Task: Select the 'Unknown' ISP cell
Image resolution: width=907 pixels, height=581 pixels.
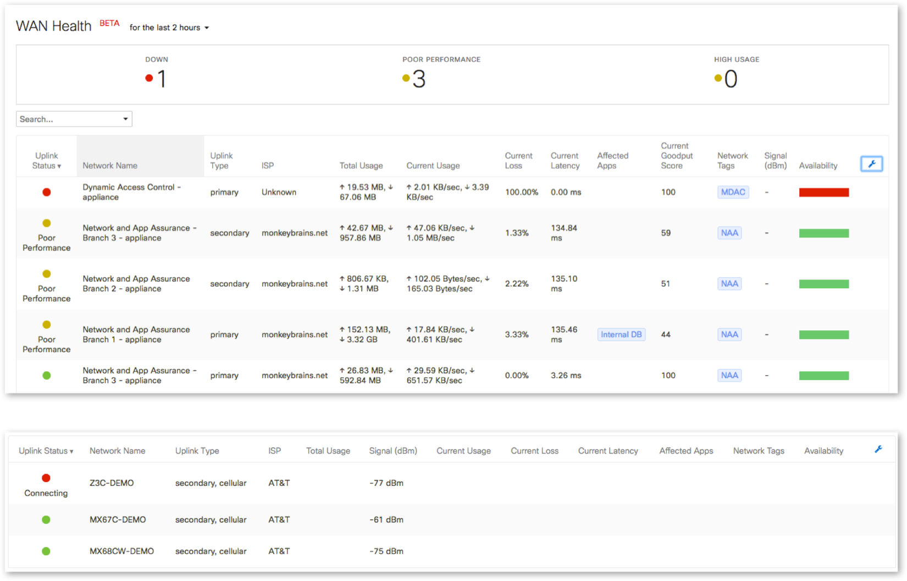Action: click(279, 192)
